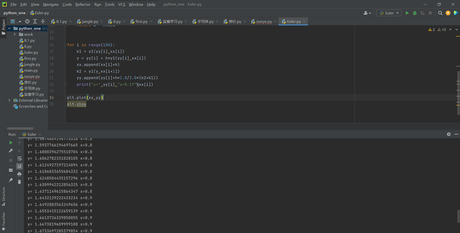Open the Refactor menu
Screen dimensions: 460x233
(83, 4)
